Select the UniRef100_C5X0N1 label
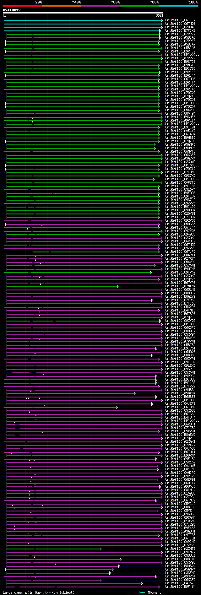This screenshot has width=201, height=595. tap(180, 373)
